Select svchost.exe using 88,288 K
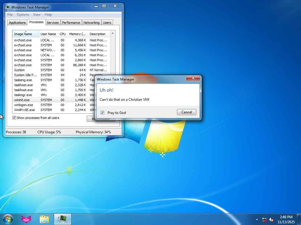The image size is (301, 225). pos(61,65)
